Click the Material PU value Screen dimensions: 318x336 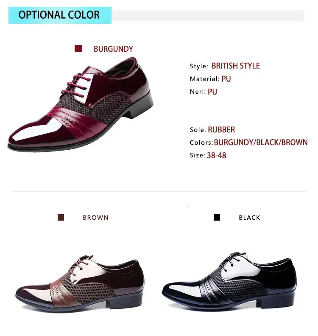tap(226, 79)
